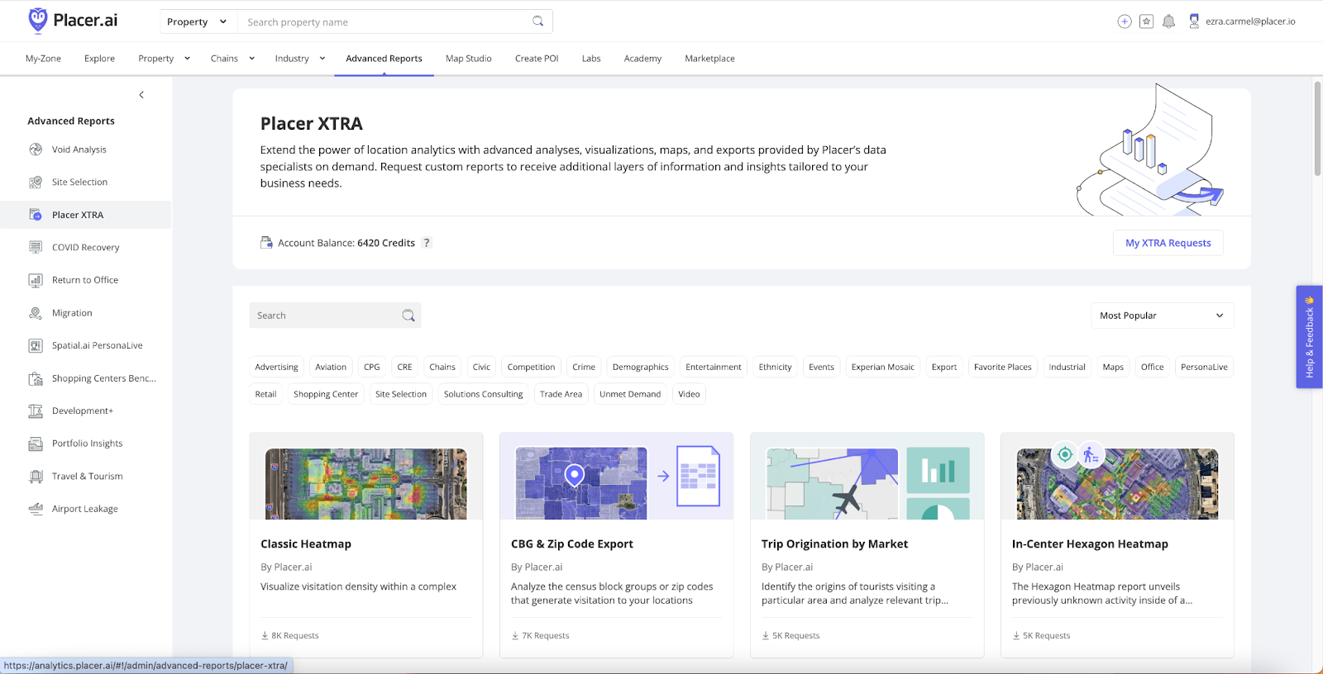Viewport: 1323px width, 674px height.
Task: Open the Property type dropdown beside search
Action: tap(197, 21)
